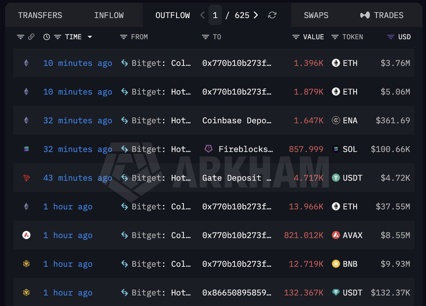Open the Fireblocks recipient entity
This screenshot has height=306, width=426.
(x=239, y=149)
